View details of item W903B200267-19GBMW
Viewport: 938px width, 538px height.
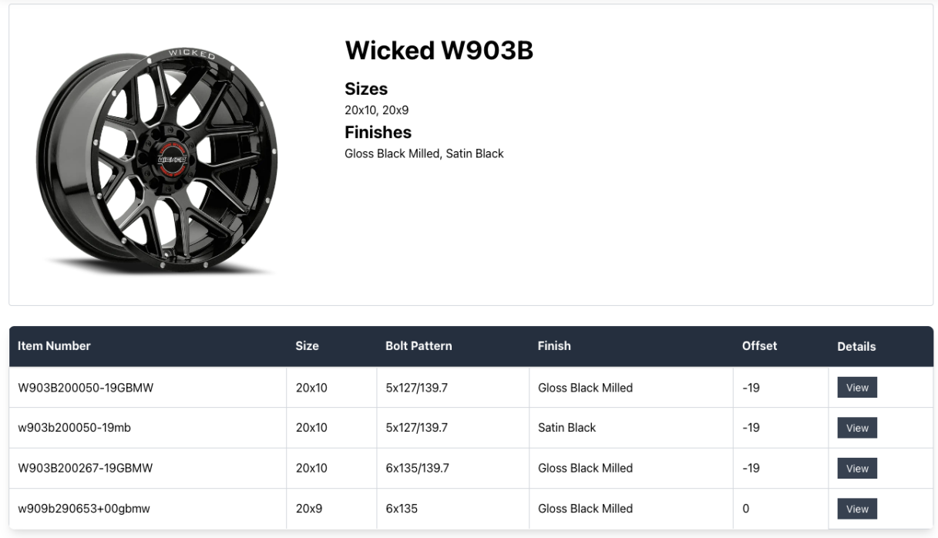click(x=856, y=469)
